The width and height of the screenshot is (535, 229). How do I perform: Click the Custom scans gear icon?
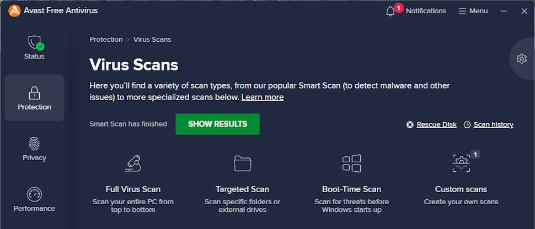(461, 163)
